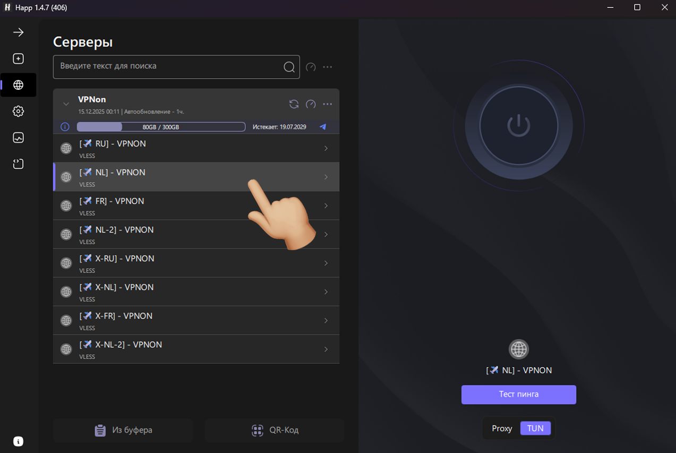Click ping gauge icon beside search field
This screenshot has height=453, width=676.
click(x=311, y=67)
